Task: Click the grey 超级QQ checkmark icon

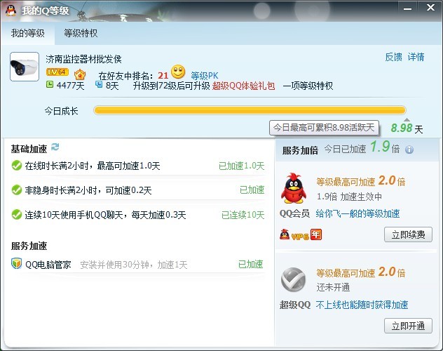Action: pos(294,279)
